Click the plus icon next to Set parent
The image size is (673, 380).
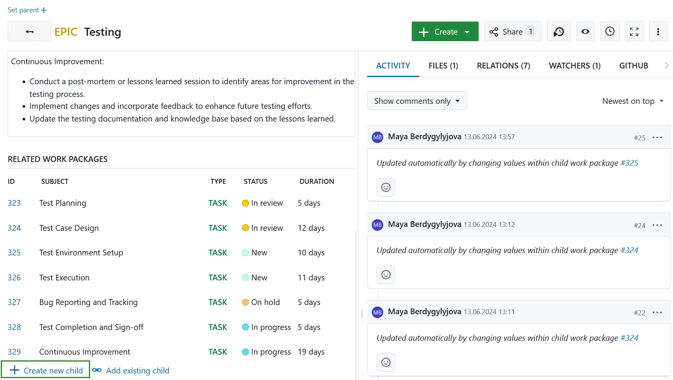(44, 10)
